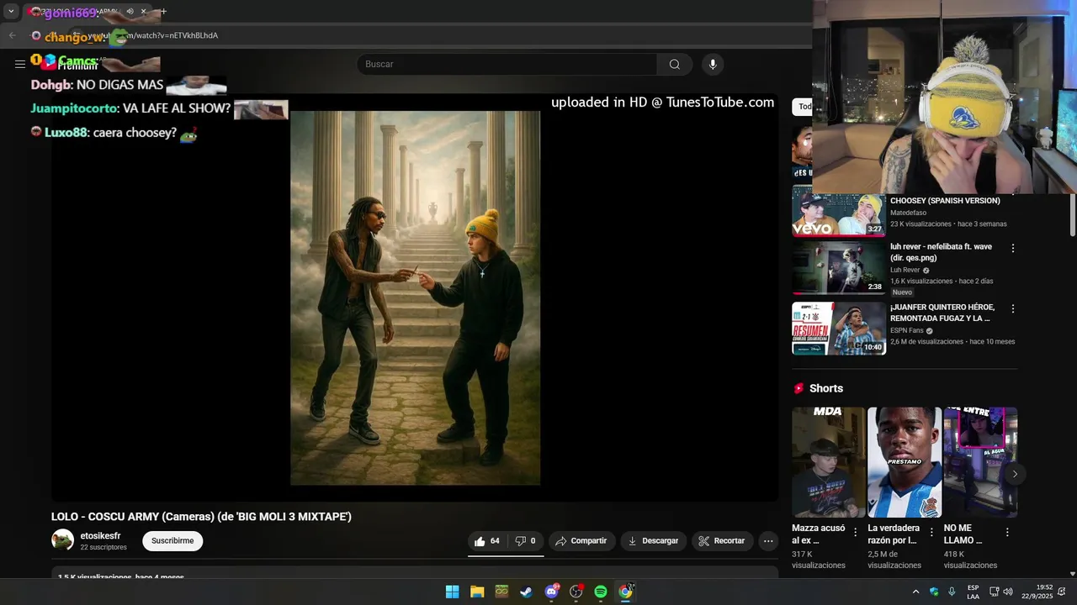The image size is (1077, 605).
Task: Select the Todos filter chip above suggestions
Action: (x=804, y=107)
